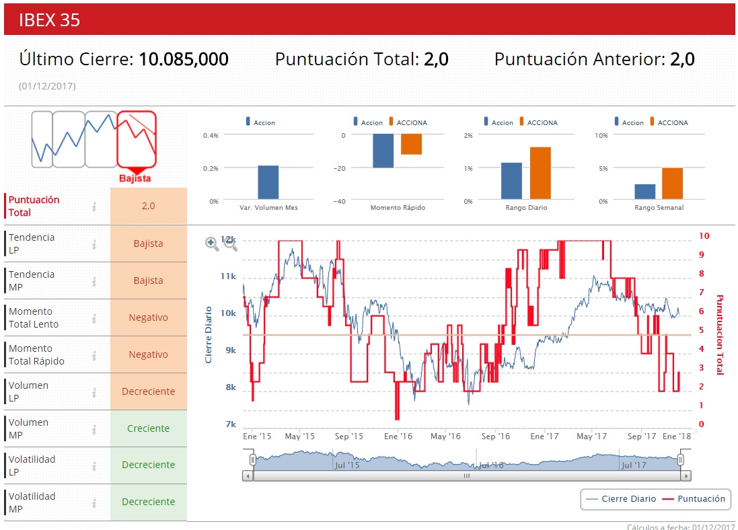Click the Cierre Diario axis title
Screen dimensions: 738x530
(x=208, y=335)
